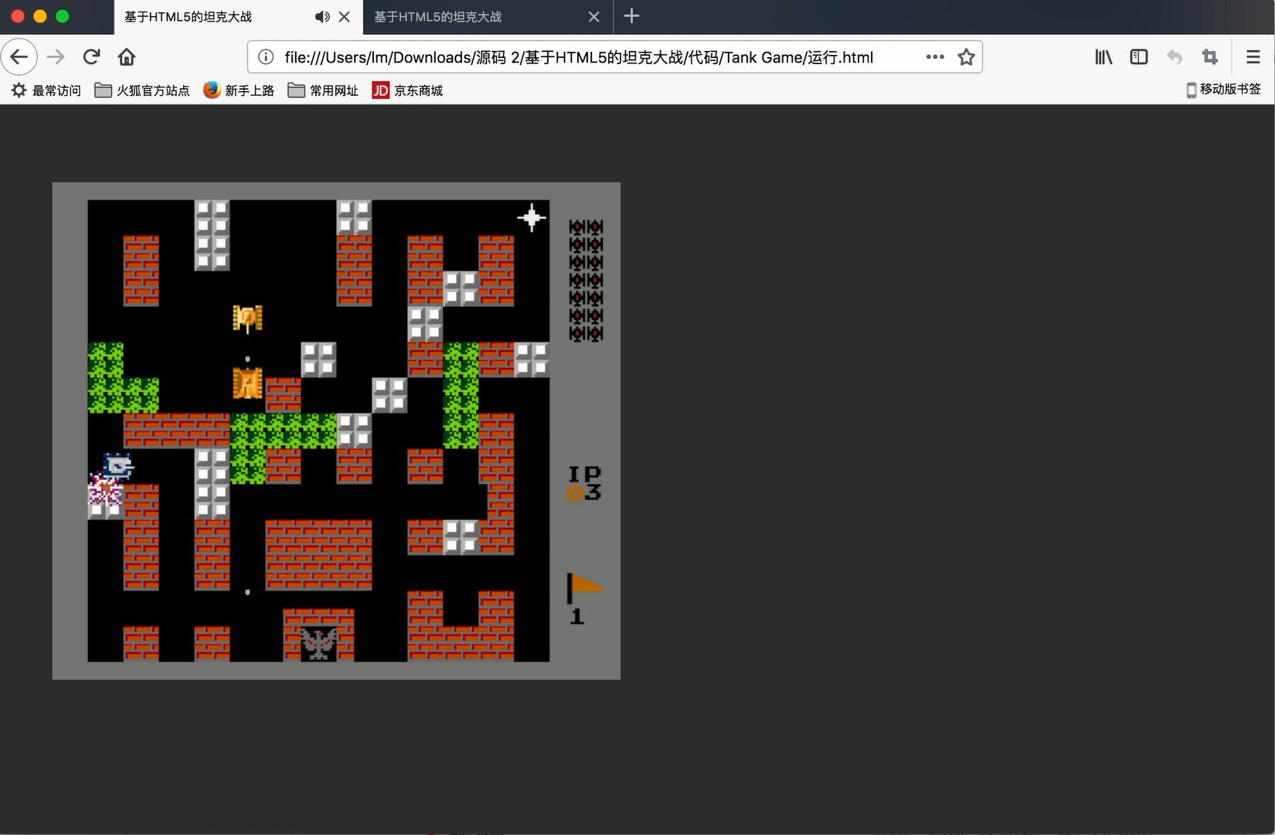Open 最常访问 bookmarks entry
Screen dimensions: 1275x835
click(46, 90)
